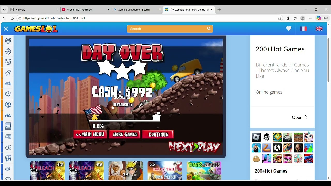This screenshot has width=331, height=186.
Task: Open the bubbles category icon in sidebar
Action: point(8,148)
